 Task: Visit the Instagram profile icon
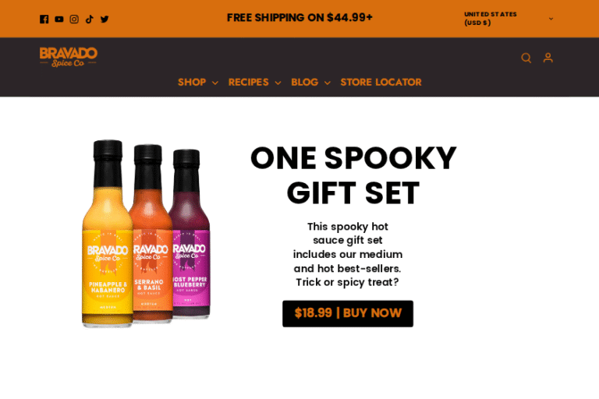[x=74, y=19]
